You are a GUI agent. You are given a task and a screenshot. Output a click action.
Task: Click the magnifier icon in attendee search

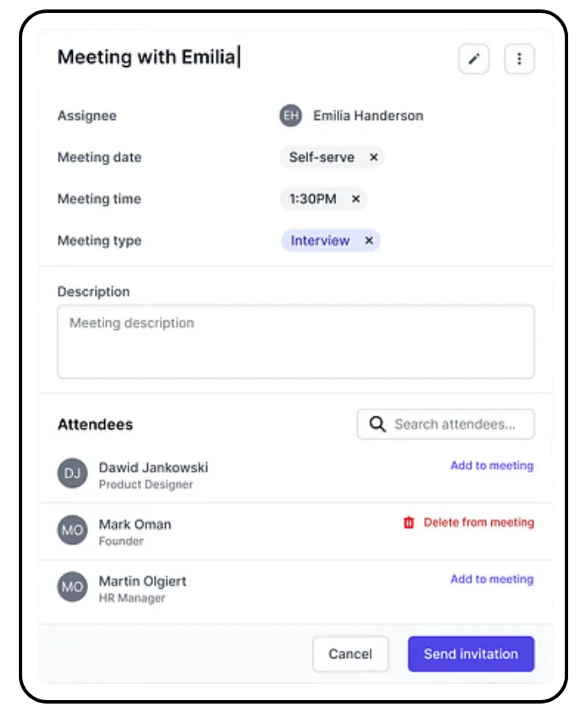pos(377,423)
